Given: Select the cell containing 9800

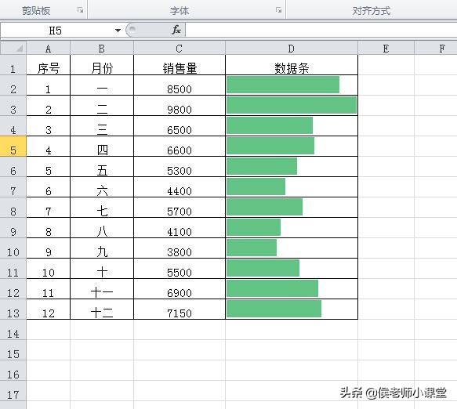Looking at the screenshot, I should 180,106.
